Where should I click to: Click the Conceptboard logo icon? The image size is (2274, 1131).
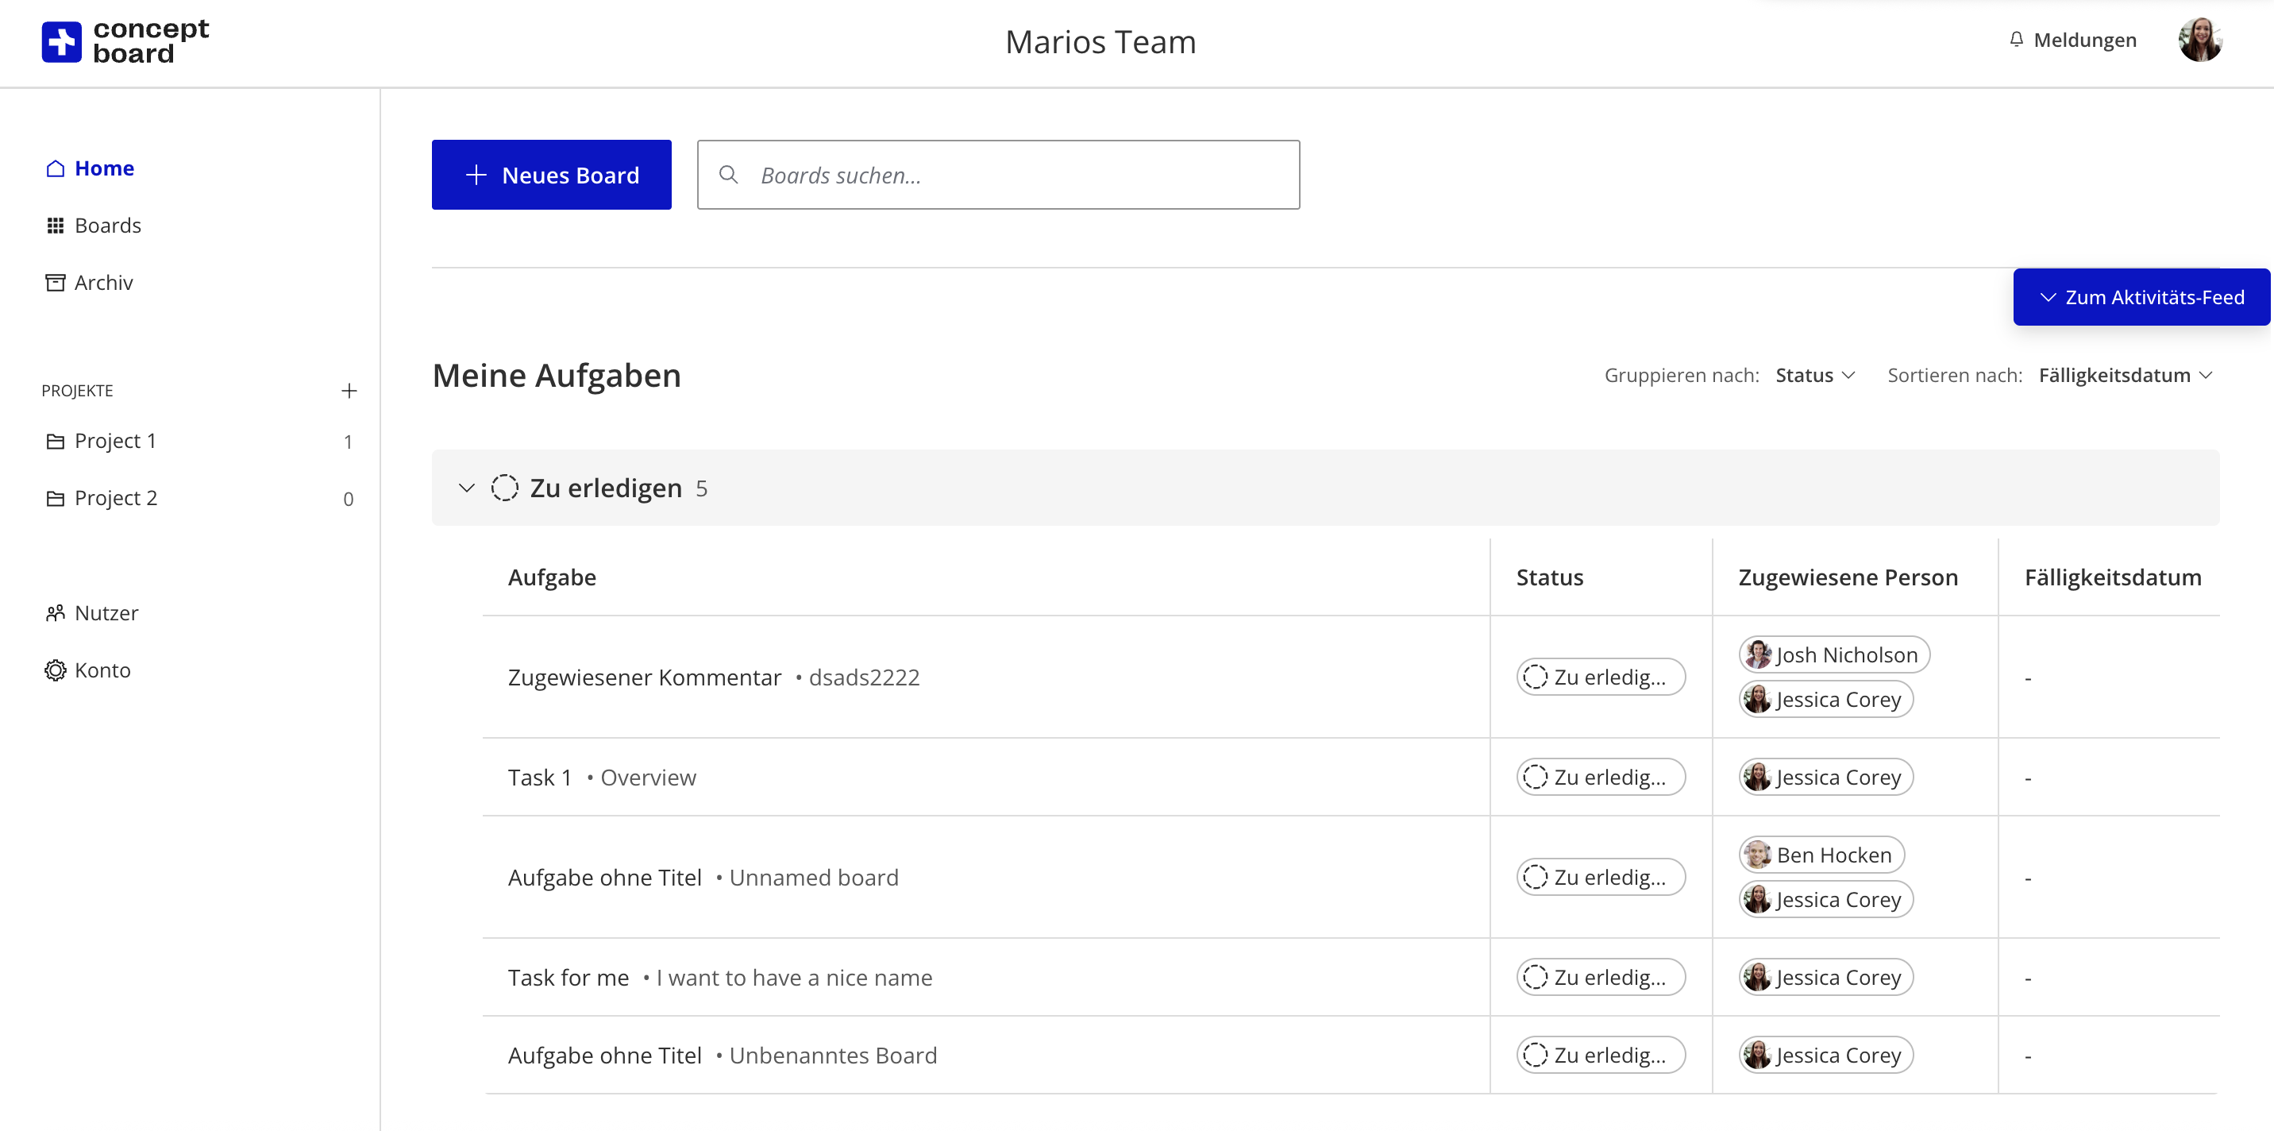[x=61, y=41]
